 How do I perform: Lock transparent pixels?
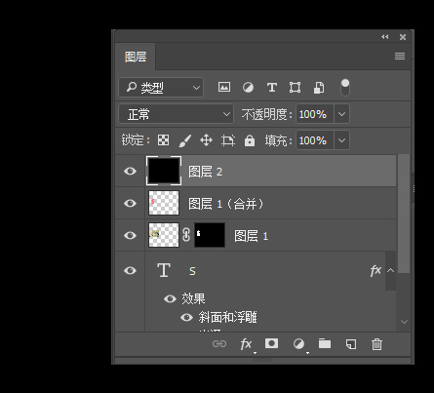pos(163,140)
